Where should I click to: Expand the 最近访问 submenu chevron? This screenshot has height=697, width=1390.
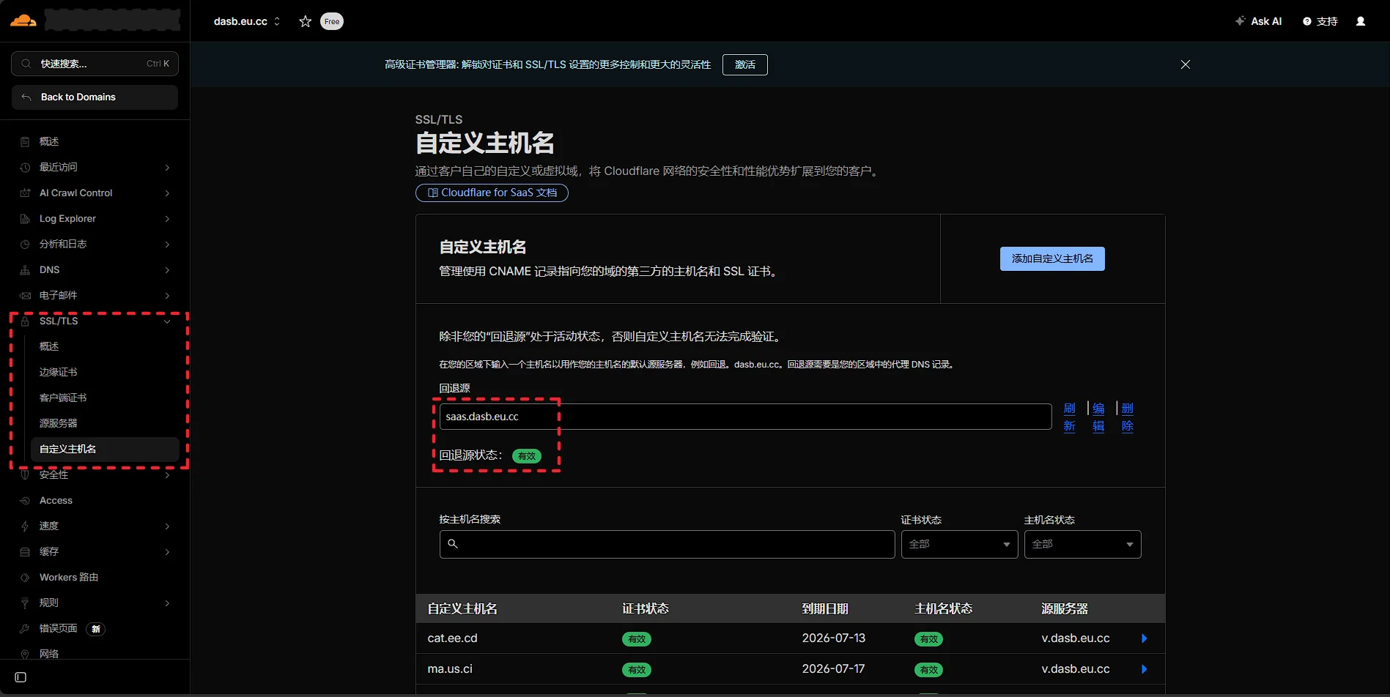[x=167, y=167]
